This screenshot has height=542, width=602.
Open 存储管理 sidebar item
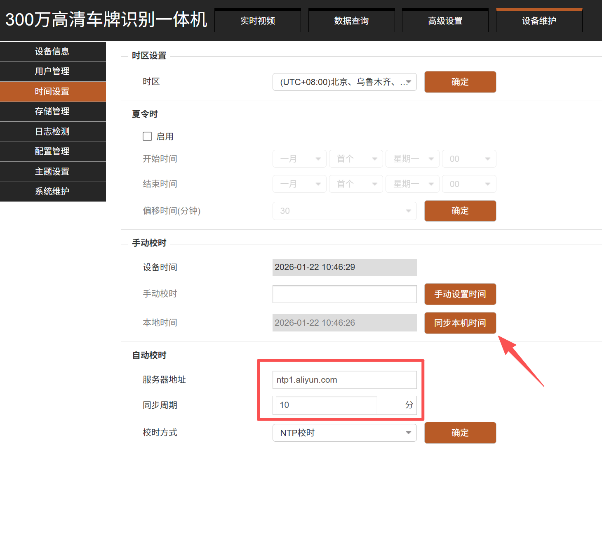[52, 111]
